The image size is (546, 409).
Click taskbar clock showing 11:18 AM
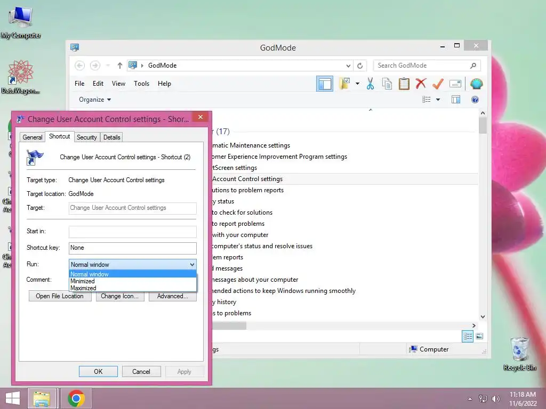point(523,399)
